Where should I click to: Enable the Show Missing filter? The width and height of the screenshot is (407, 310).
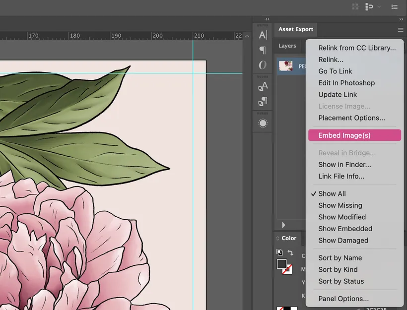pyautogui.click(x=340, y=205)
